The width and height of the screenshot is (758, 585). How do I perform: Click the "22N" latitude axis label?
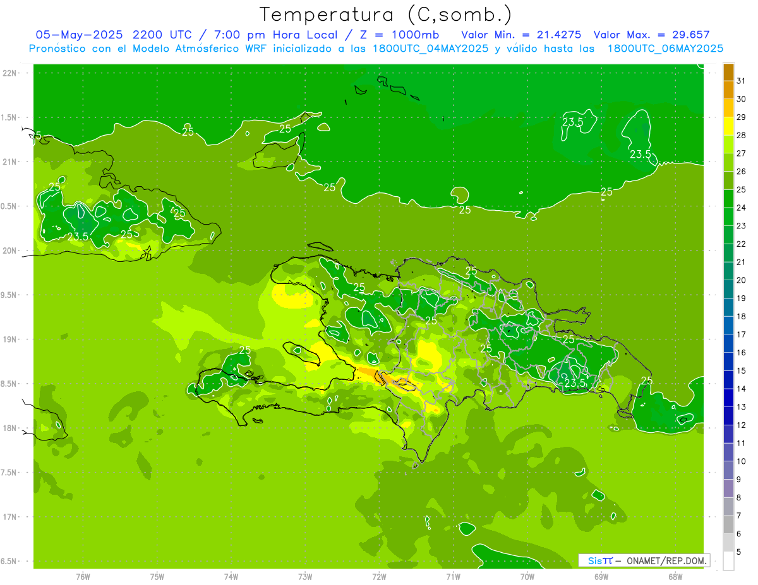(10, 73)
